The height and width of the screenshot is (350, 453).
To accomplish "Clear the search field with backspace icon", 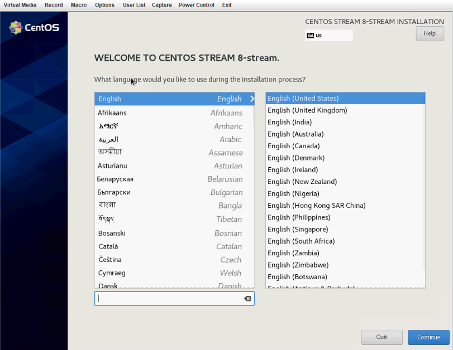I will click(x=247, y=299).
